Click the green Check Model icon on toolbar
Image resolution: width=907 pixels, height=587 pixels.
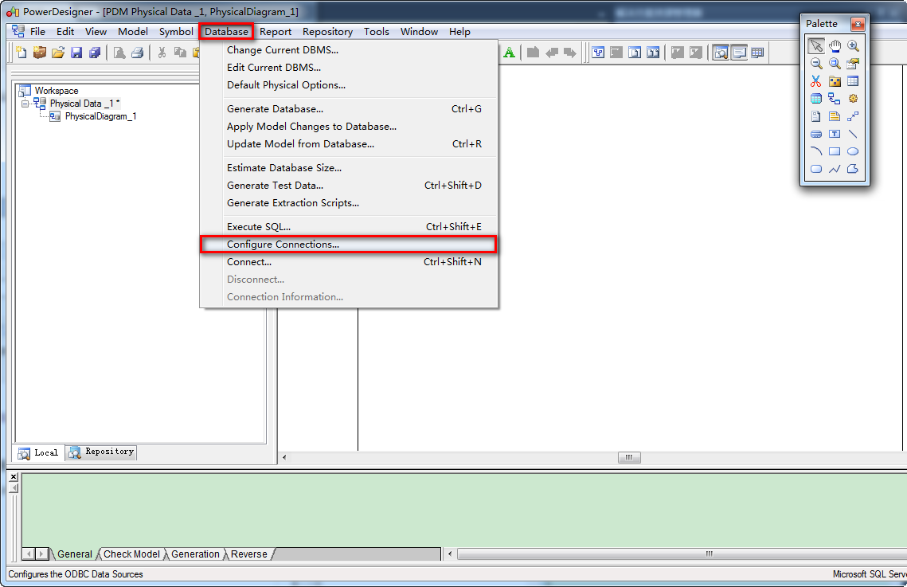[510, 52]
